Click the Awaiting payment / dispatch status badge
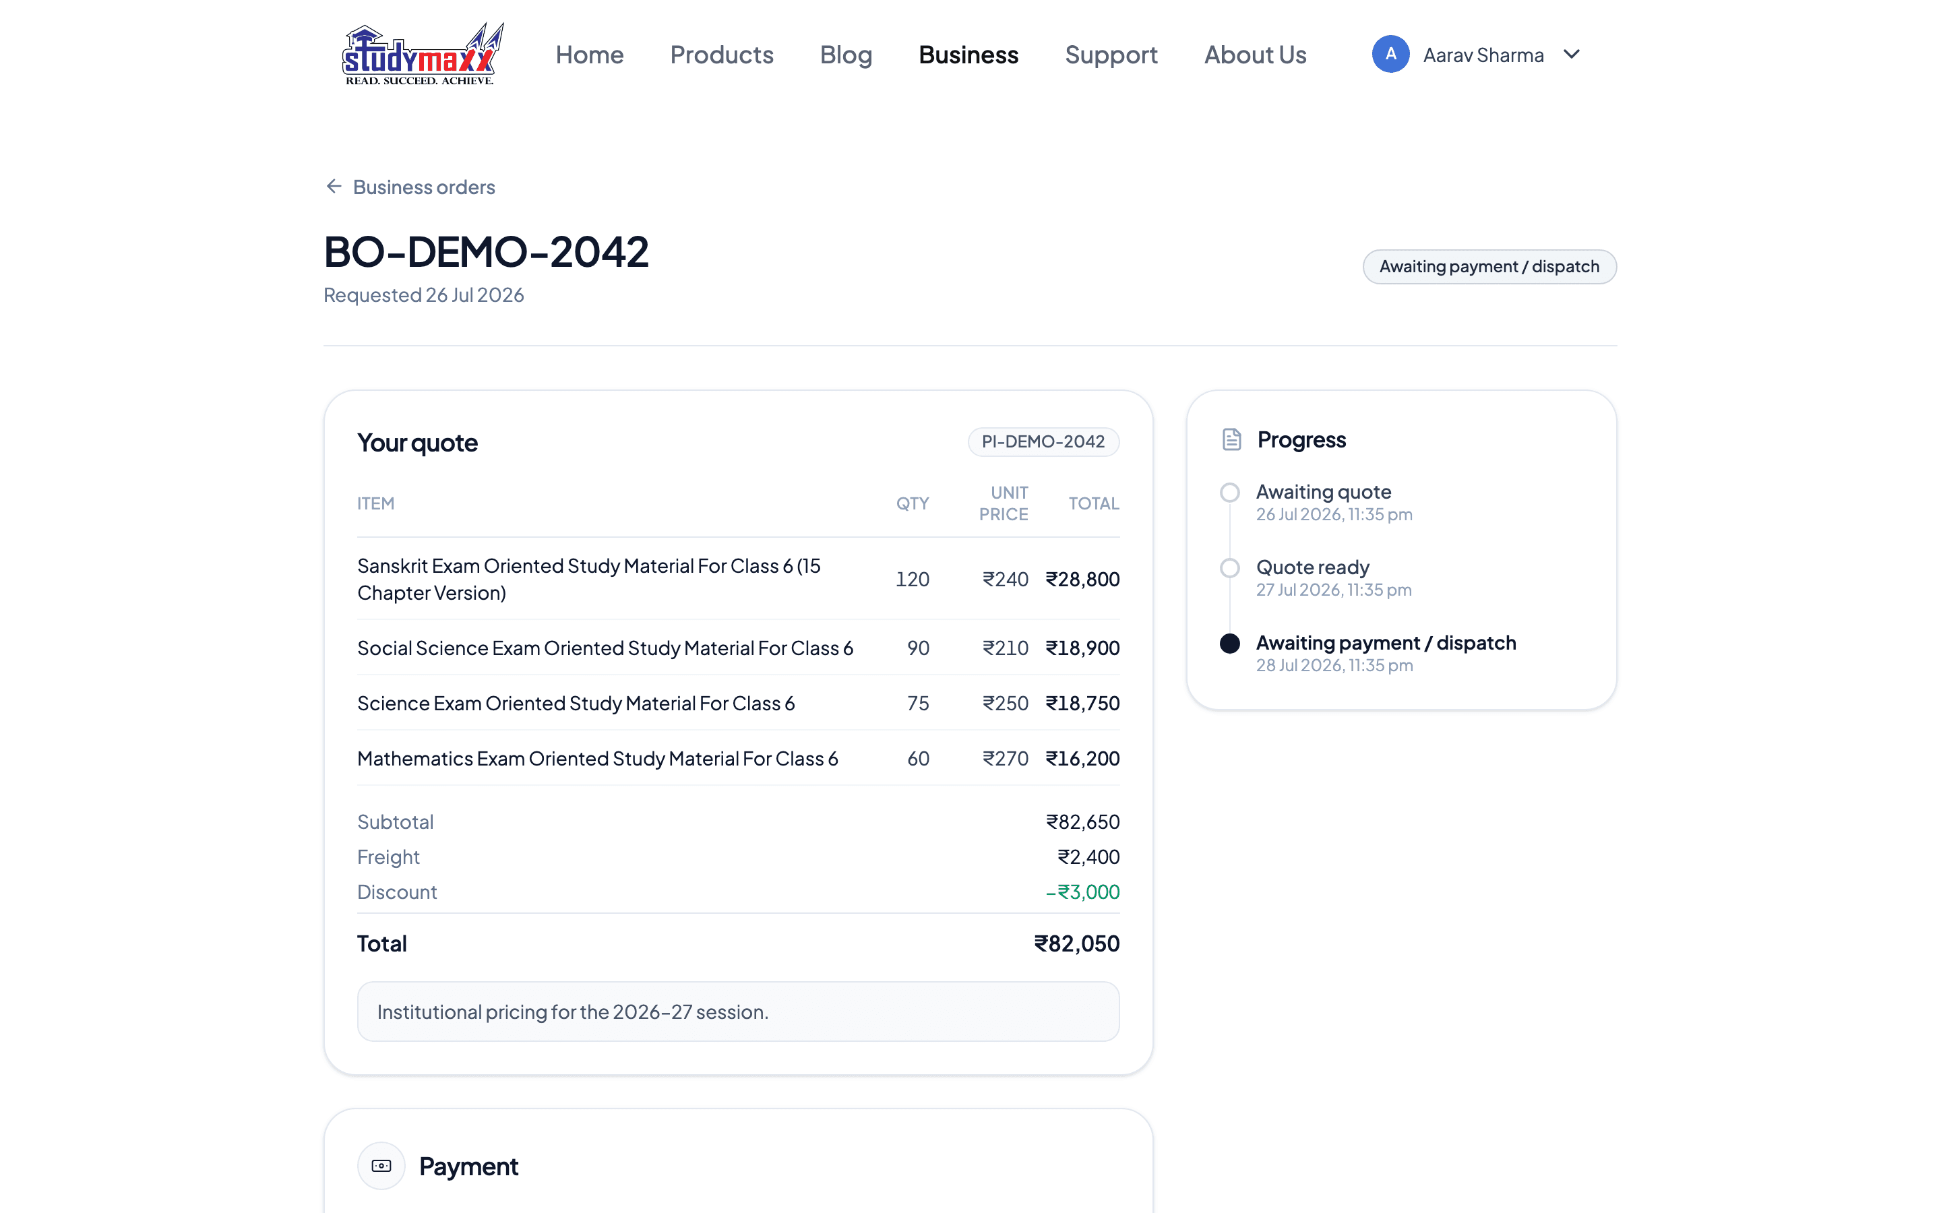 coord(1489,266)
